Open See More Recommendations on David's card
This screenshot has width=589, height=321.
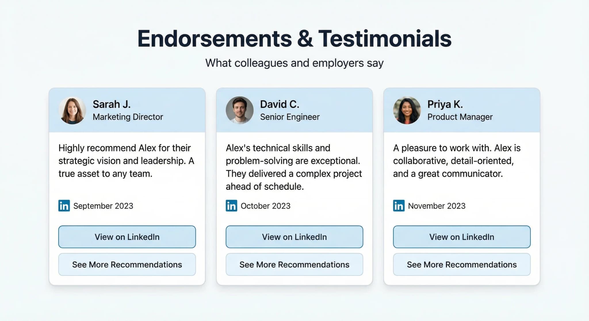point(294,265)
